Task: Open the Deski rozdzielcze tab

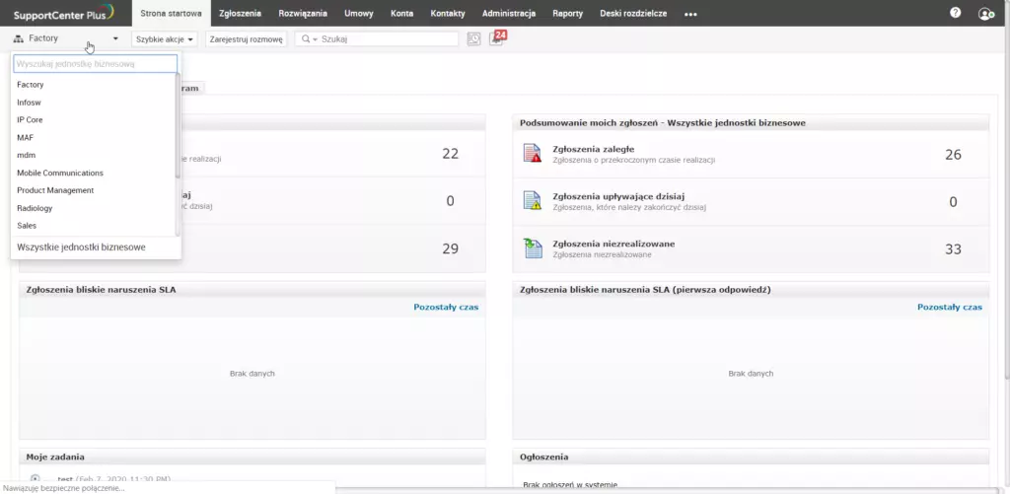Action: (633, 14)
